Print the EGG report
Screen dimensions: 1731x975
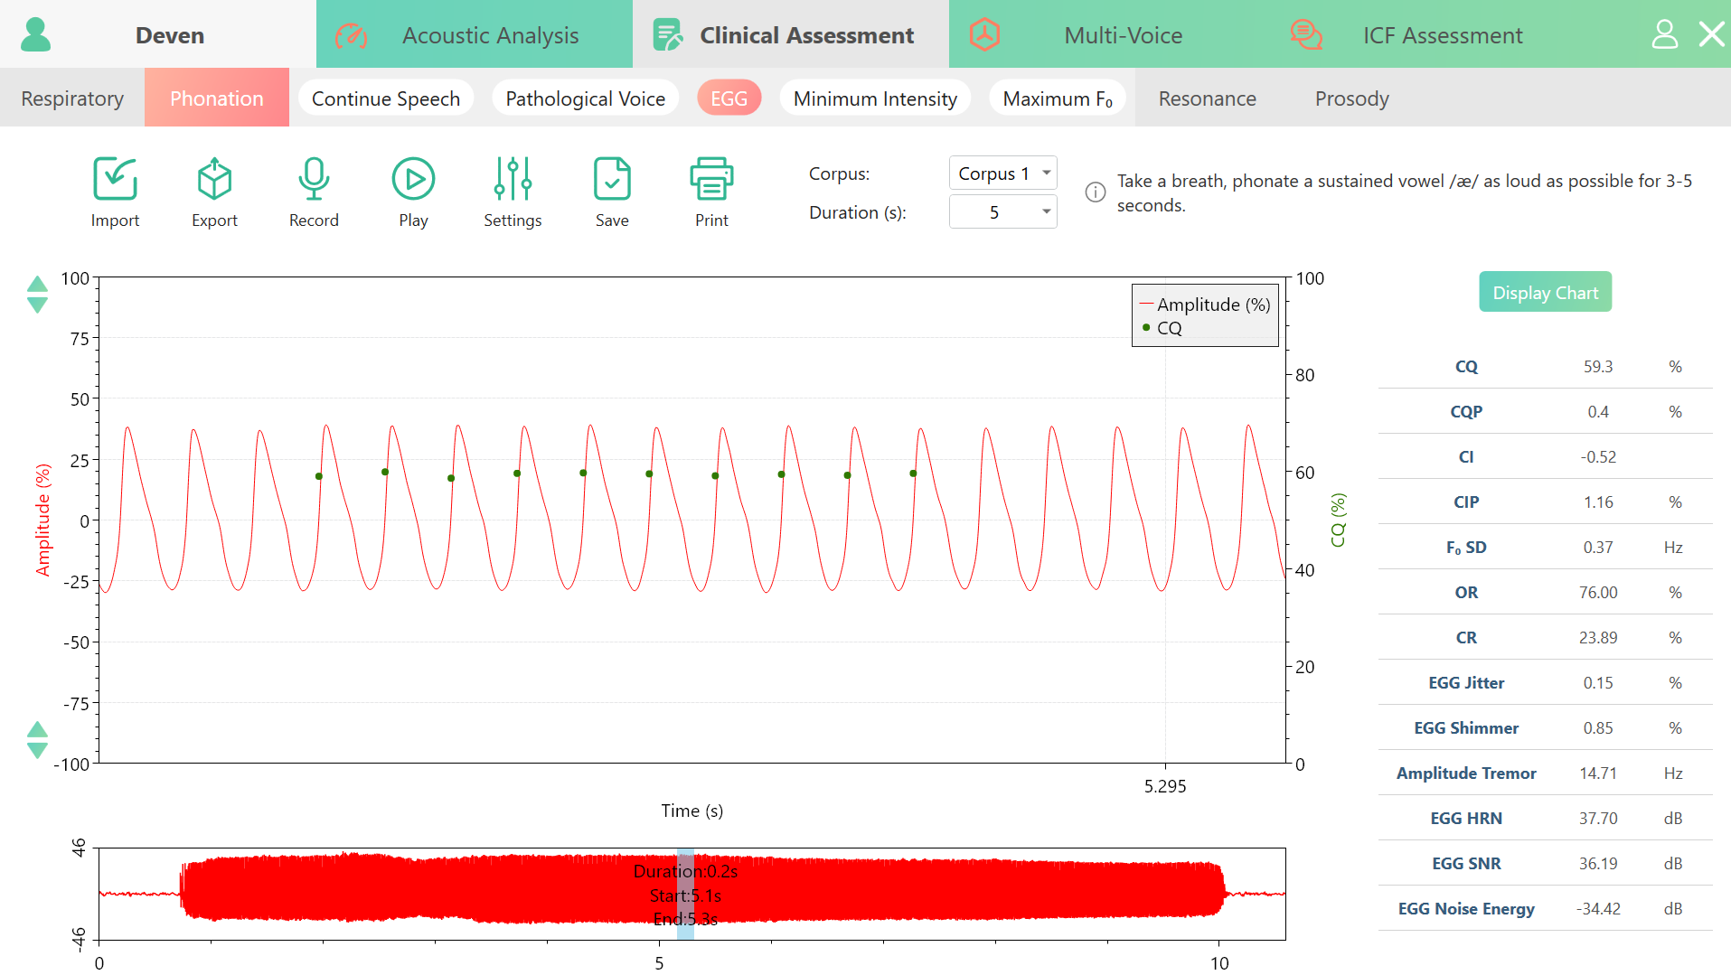point(711,178)
